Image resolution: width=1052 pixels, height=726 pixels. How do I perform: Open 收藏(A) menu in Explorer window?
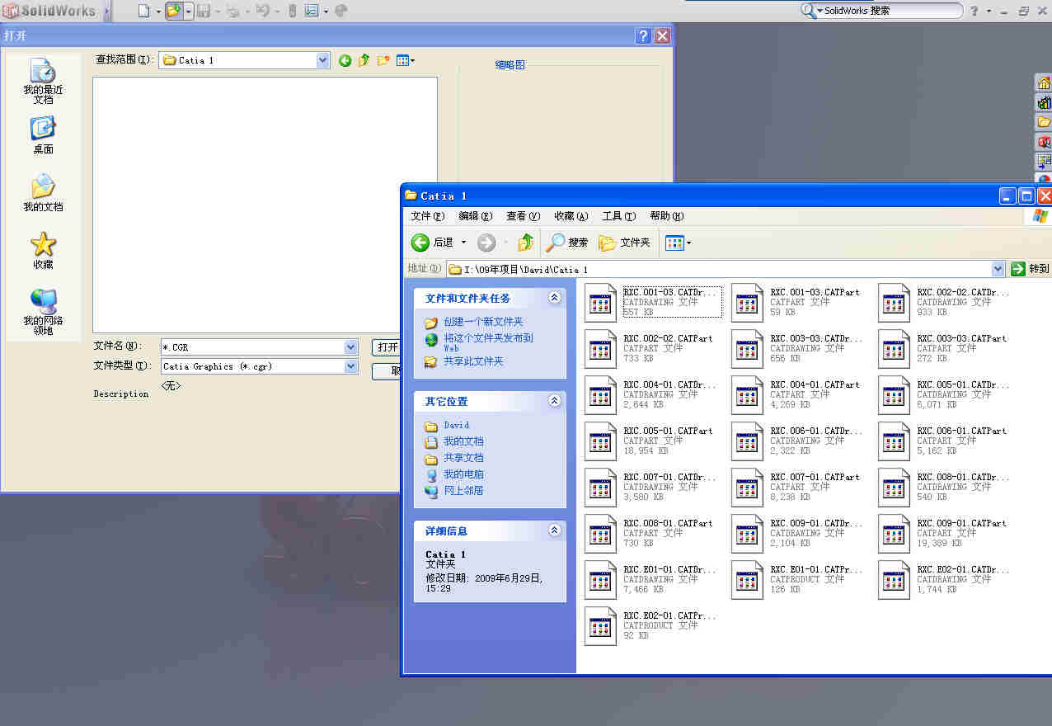click(x=571, y=216)
